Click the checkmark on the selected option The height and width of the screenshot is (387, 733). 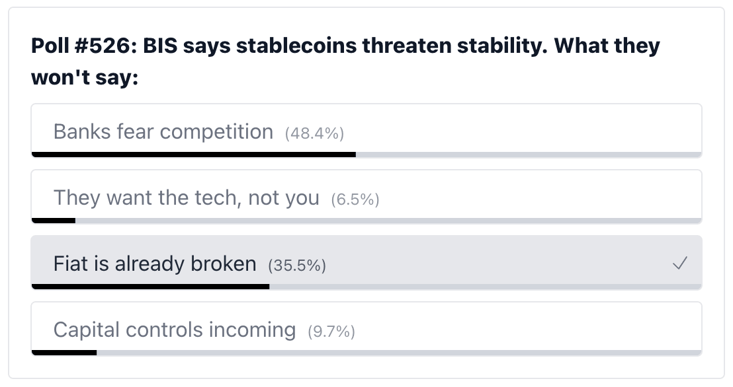[x=679, y=264]
